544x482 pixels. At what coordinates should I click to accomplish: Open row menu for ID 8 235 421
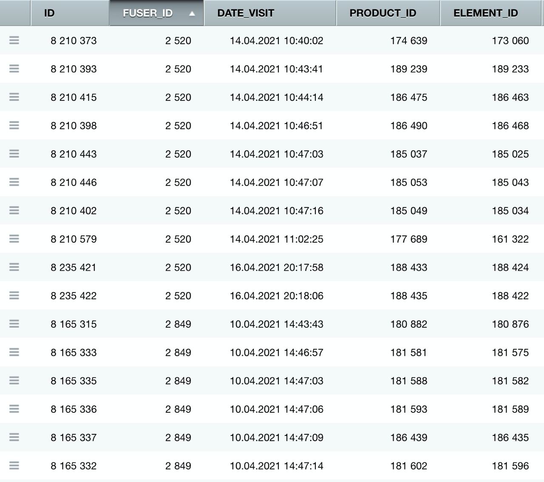coord(14,267)
